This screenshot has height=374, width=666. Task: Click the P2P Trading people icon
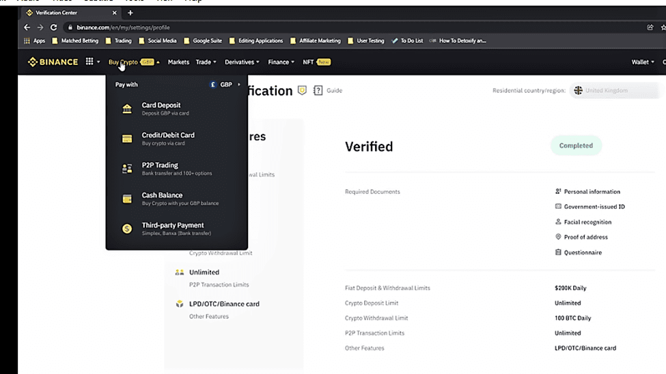tap(127, 169)
